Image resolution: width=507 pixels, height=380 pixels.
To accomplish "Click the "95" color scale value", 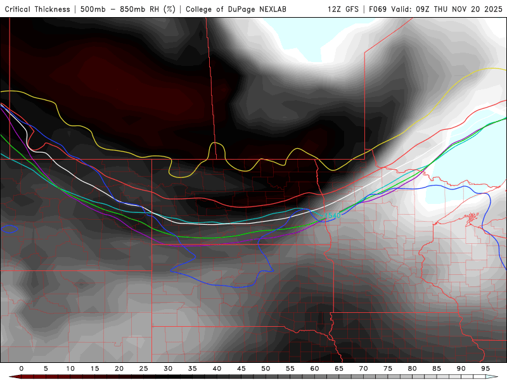I will point(485,369).
